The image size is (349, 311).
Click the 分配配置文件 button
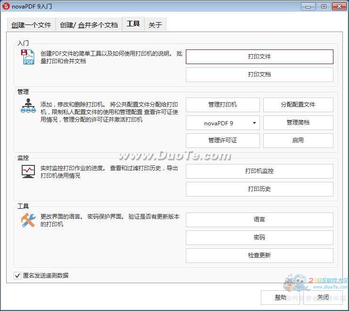pos(298,105)
